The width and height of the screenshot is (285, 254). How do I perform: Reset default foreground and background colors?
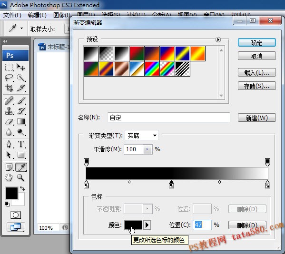(x=7, y=204)
